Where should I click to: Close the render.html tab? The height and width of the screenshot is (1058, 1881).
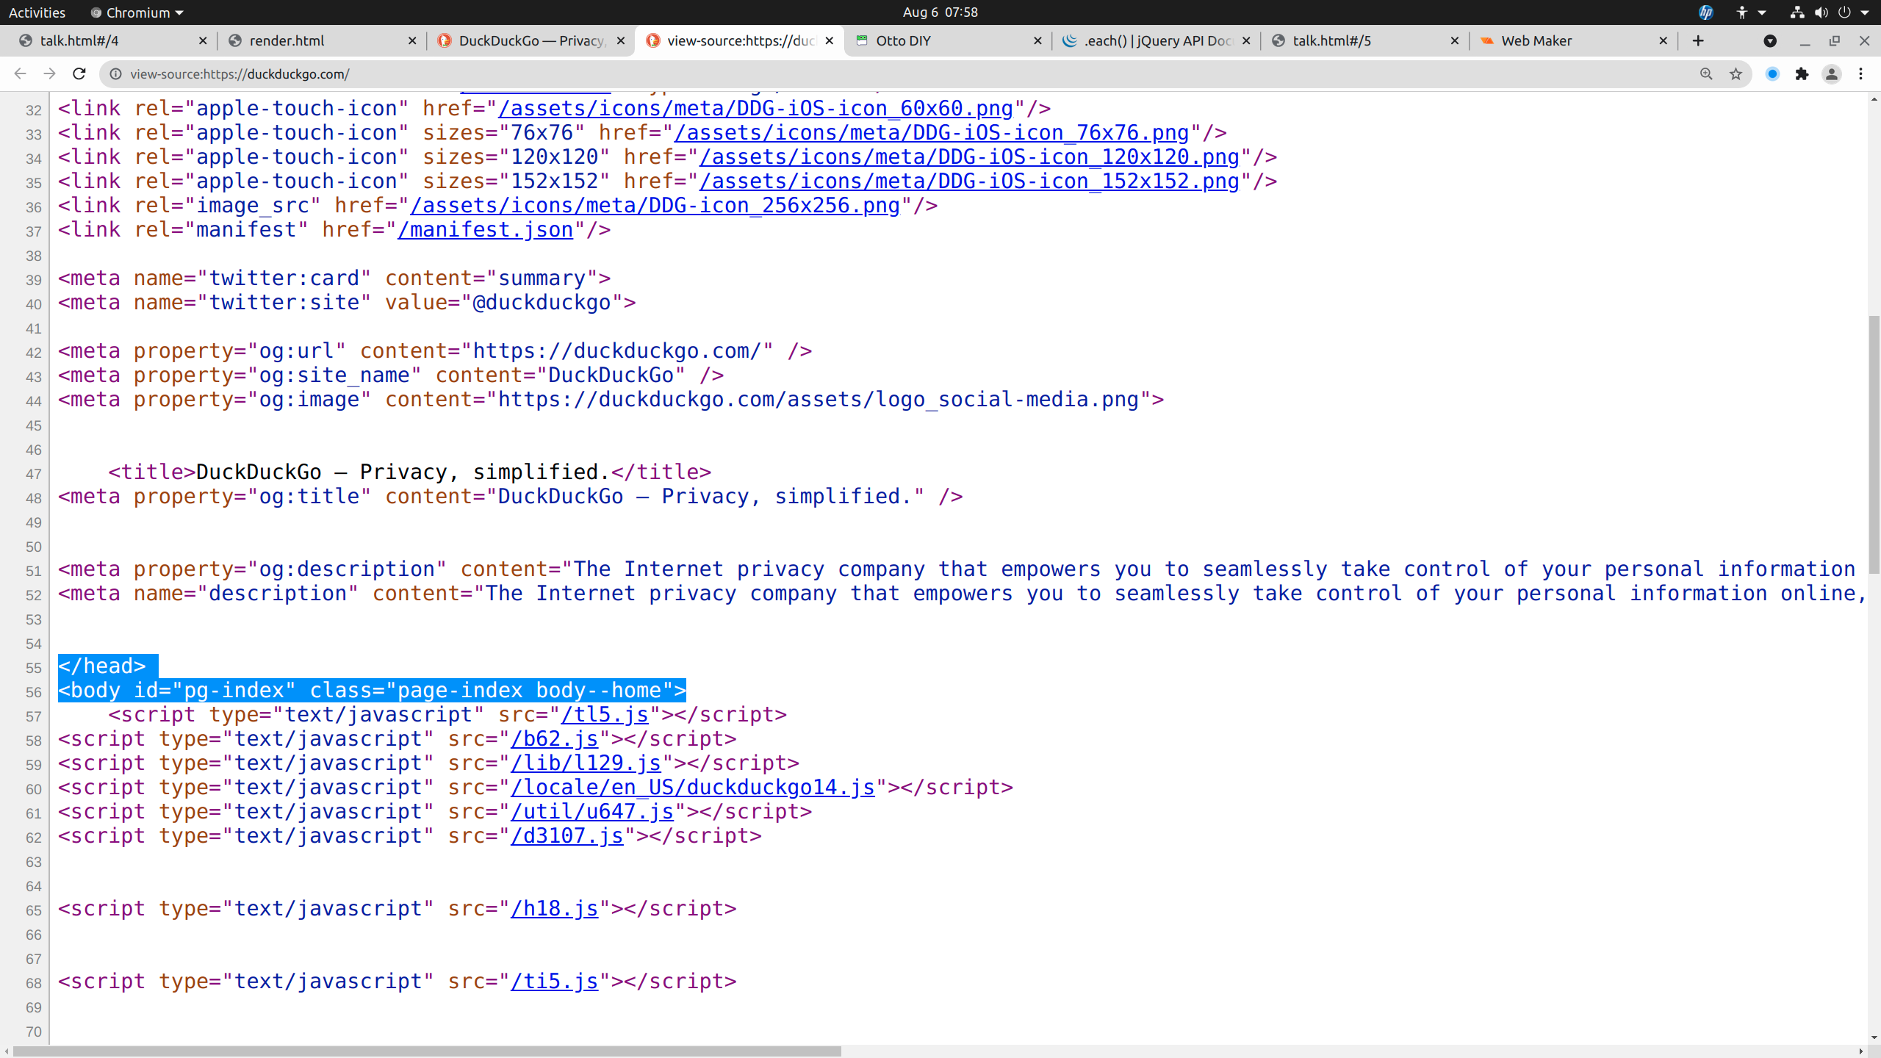(x=412, y=41)
